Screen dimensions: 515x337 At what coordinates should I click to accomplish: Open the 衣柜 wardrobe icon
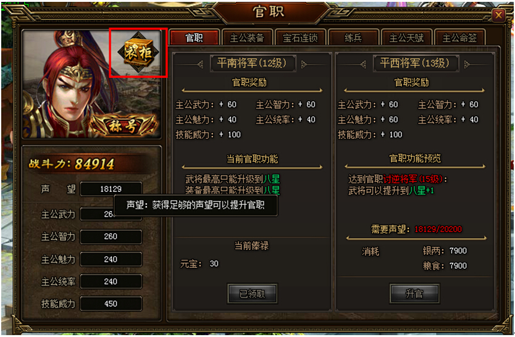pyautogui.click(x=138, y=52)
